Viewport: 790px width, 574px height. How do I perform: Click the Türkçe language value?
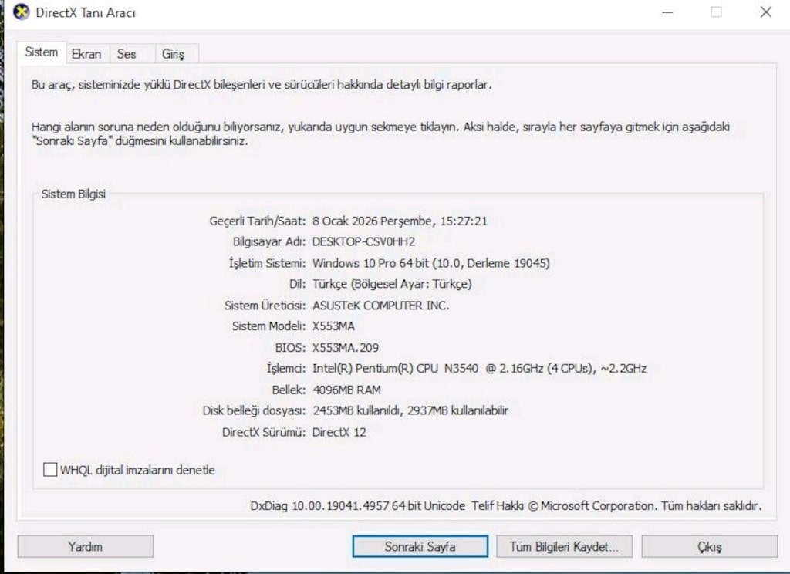392,284
